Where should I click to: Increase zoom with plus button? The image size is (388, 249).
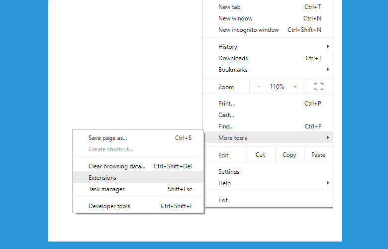click(x=295, y=87)
